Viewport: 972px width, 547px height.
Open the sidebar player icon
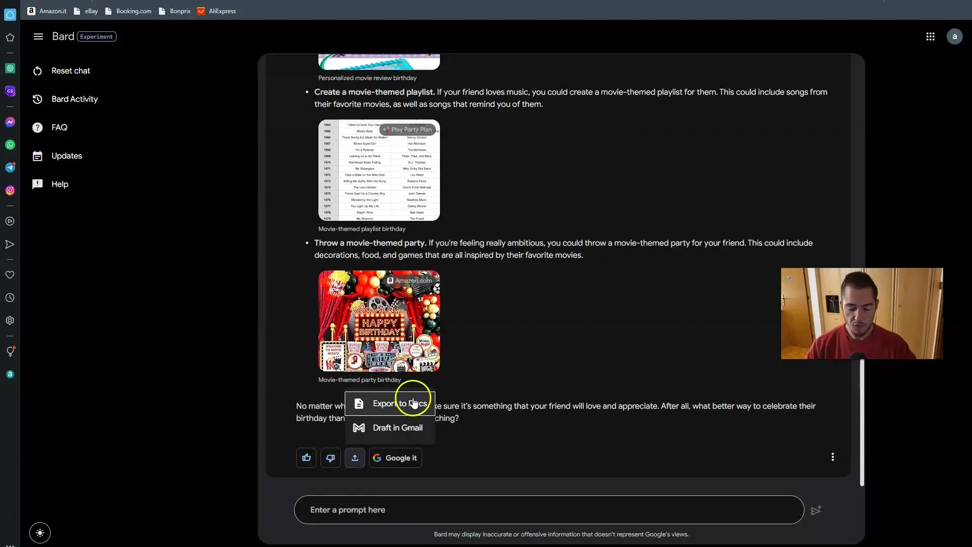10,221
